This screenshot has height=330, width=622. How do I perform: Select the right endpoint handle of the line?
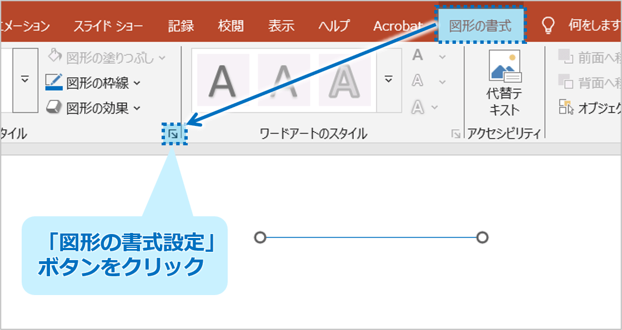tap(483, 237)
